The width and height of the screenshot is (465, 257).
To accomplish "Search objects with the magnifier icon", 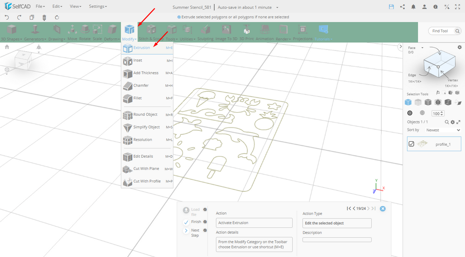I will [x=447, y=122].
